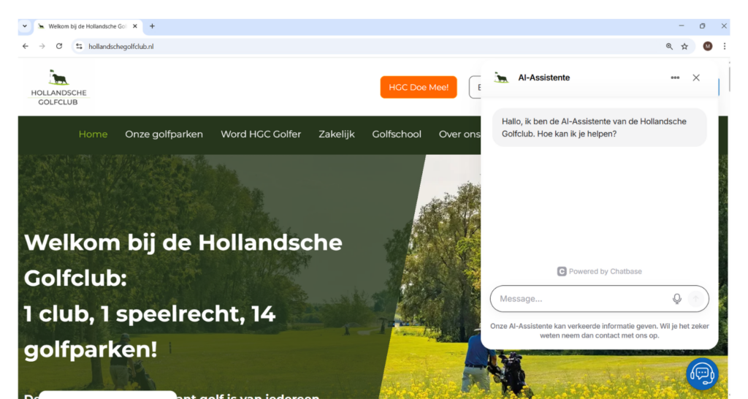Click the blue chat support bubble icon
Screen dimensions: 748x399
pos(702,373)
